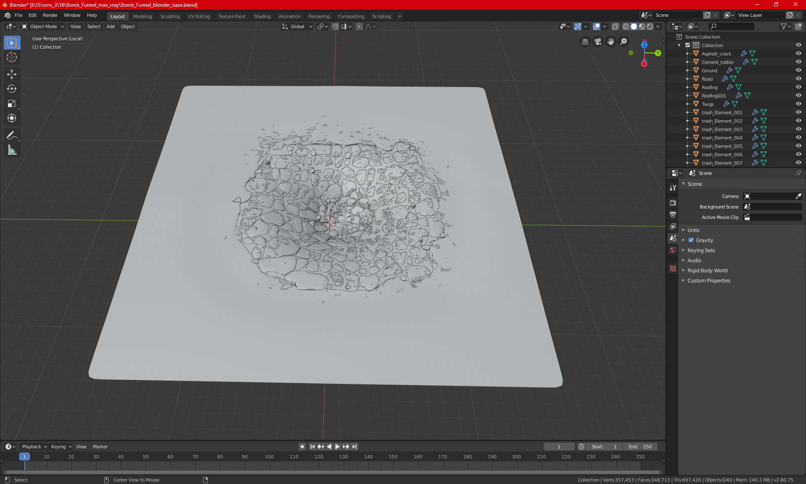Click the camera view icon in viewport

tap(598, 42)
